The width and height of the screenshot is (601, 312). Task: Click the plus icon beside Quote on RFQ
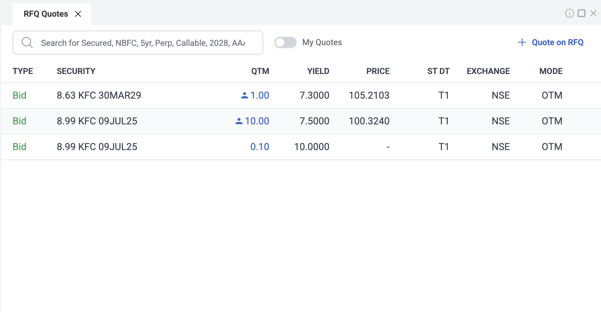[x=522, y=42]
